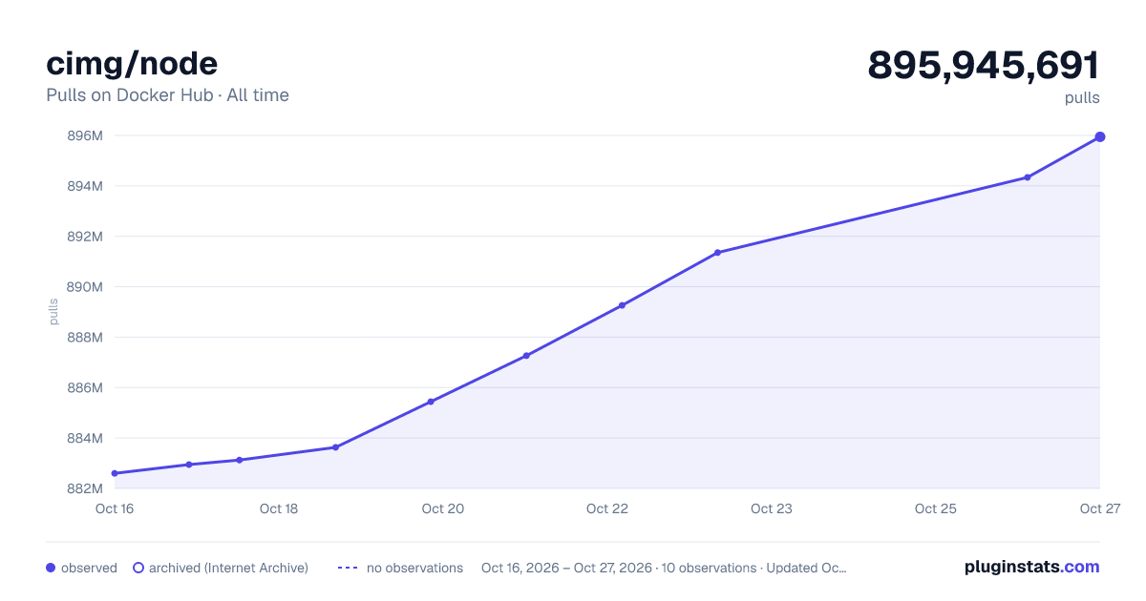Click the vertical 'pulls' y-axis title
This screenshot has height=601, width=1146.
[x=53, y=311]
